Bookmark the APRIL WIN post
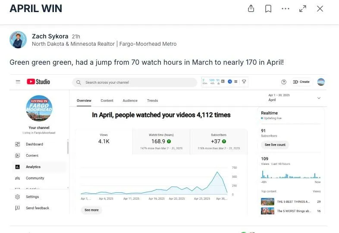 (x=268, y=9)
